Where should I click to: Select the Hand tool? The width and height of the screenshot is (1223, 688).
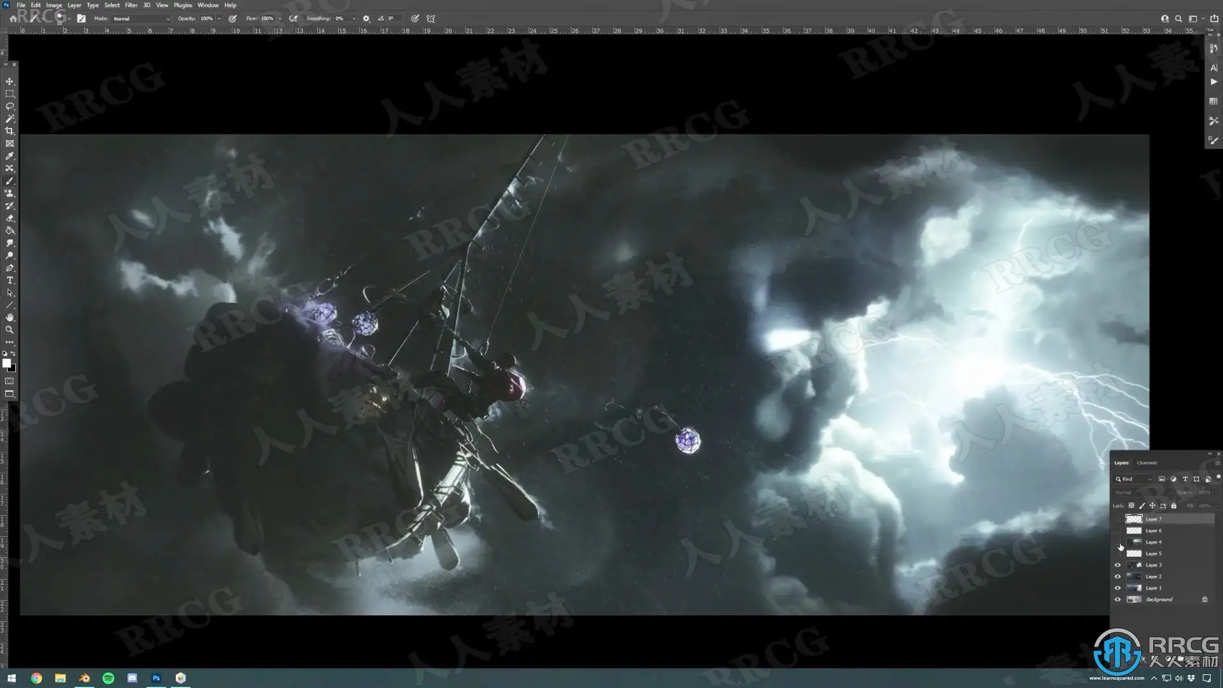click(x=10, y=317)
